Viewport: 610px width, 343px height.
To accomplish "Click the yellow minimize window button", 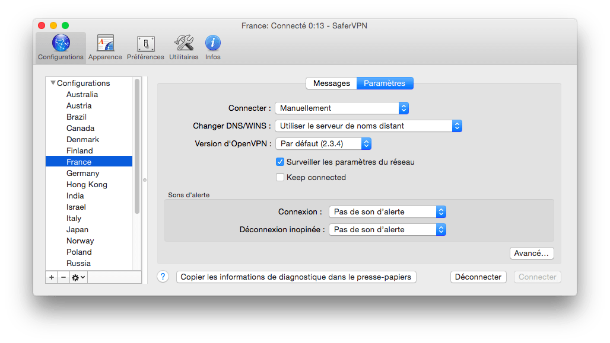I will coord(53,25).
